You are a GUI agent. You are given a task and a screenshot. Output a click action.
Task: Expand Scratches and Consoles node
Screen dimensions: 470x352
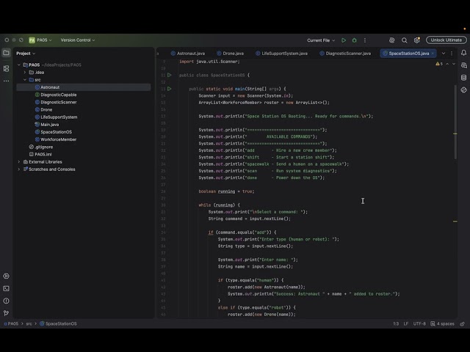click(19, 169)
